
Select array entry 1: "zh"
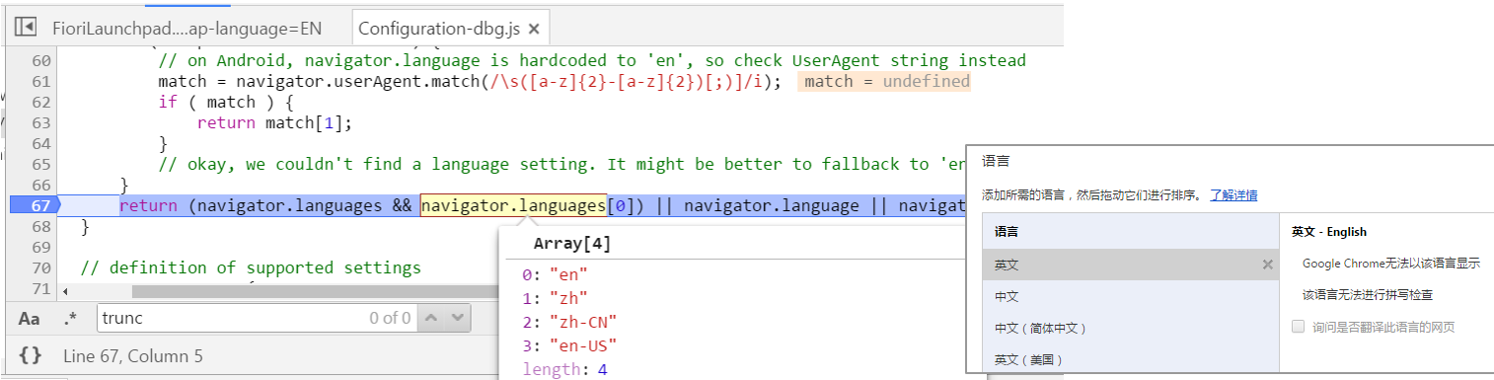(x=555, y=298)
